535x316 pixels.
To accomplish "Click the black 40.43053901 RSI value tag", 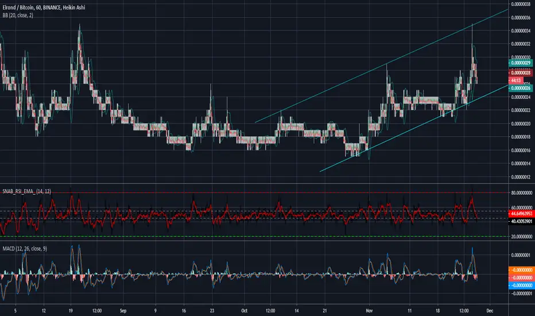I will point(521,221).
